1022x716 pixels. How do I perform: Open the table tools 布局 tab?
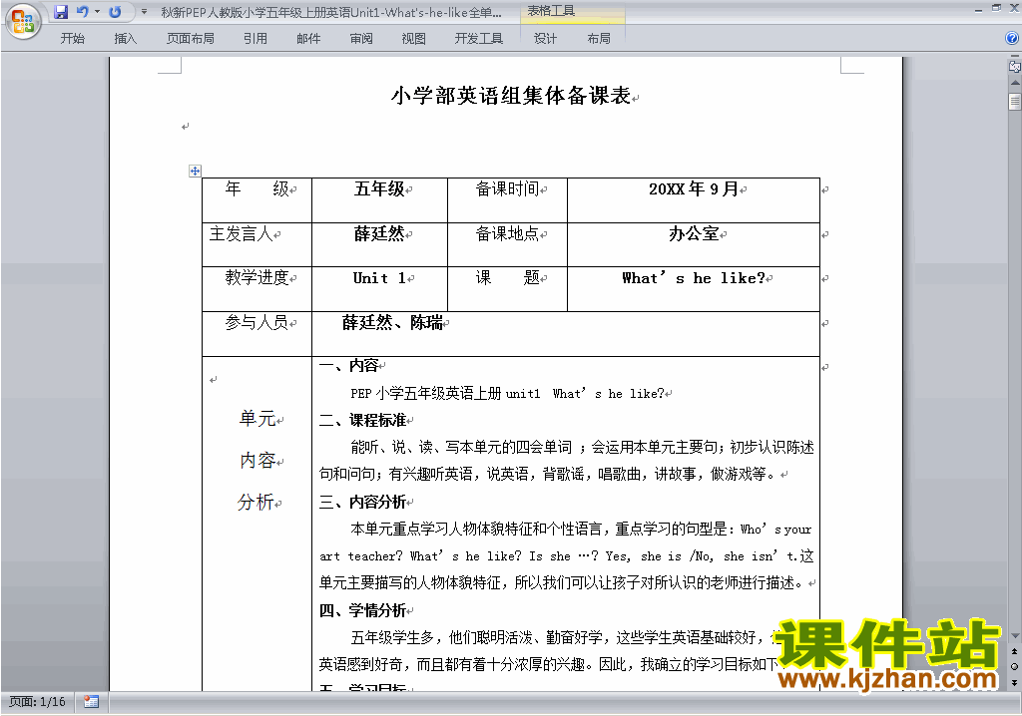pyautogui.click(x=599, y=39)
